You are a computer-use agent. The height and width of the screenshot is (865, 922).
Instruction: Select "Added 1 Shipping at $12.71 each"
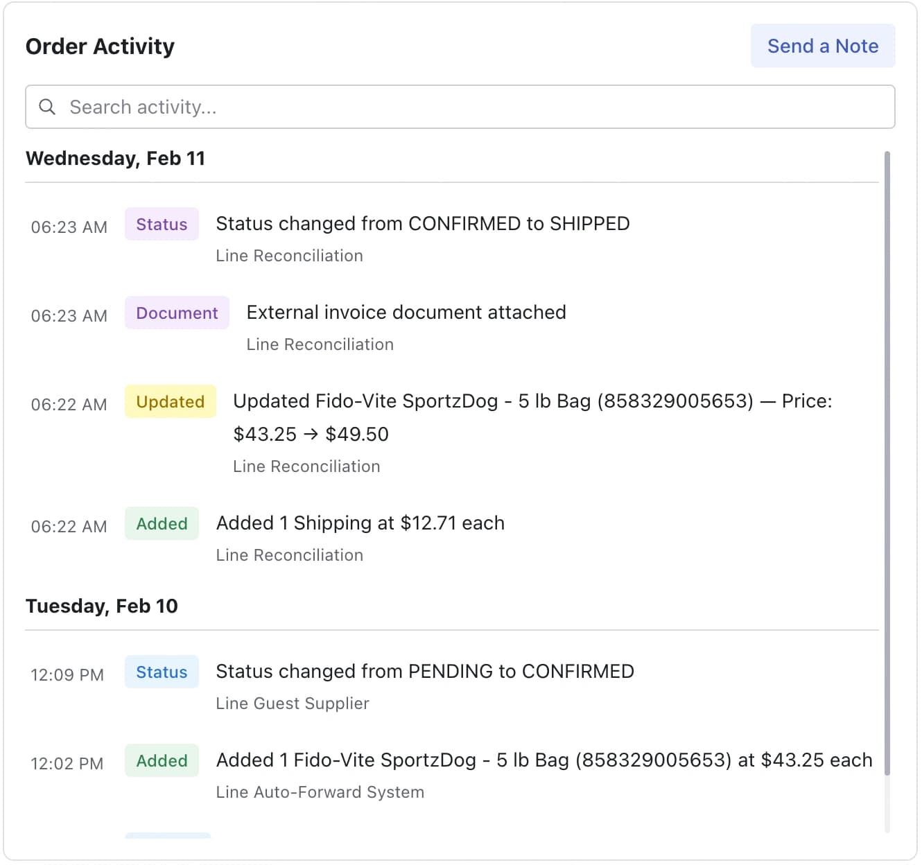coord(360,523)
